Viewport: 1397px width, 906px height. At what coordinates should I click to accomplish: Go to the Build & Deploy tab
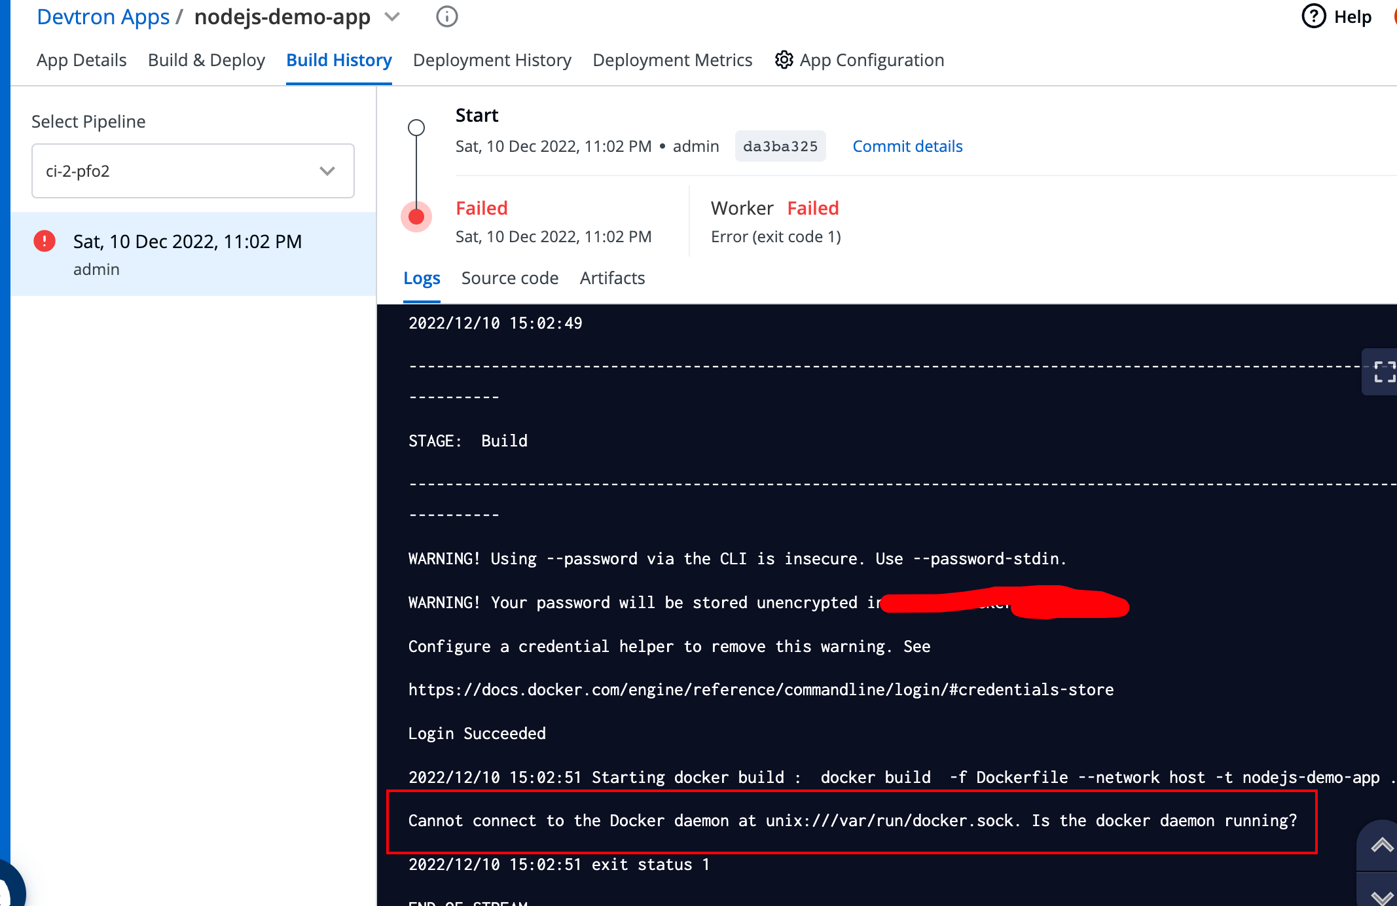point(206,60)
